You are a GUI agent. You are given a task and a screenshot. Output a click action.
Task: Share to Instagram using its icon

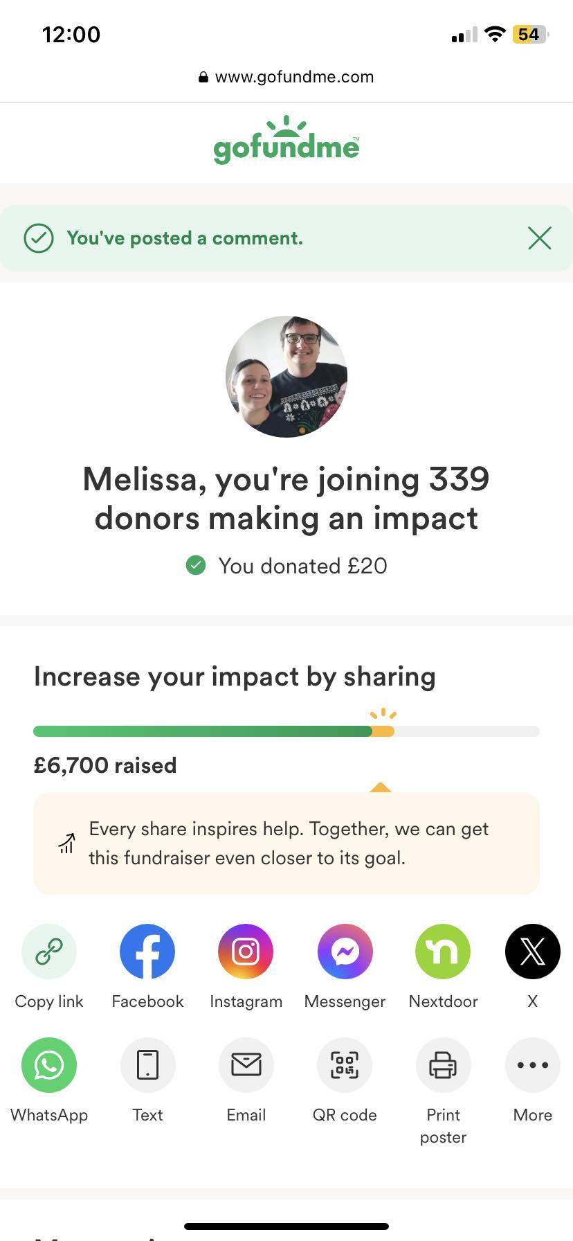[x=246, y=952]
